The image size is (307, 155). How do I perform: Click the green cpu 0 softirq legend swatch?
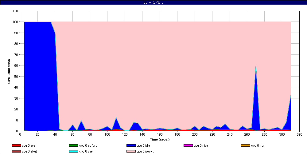73,145
